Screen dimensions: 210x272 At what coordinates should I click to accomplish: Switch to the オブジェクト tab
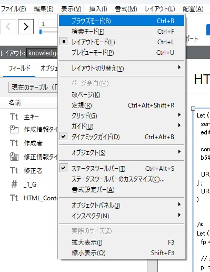pos(49,69)
